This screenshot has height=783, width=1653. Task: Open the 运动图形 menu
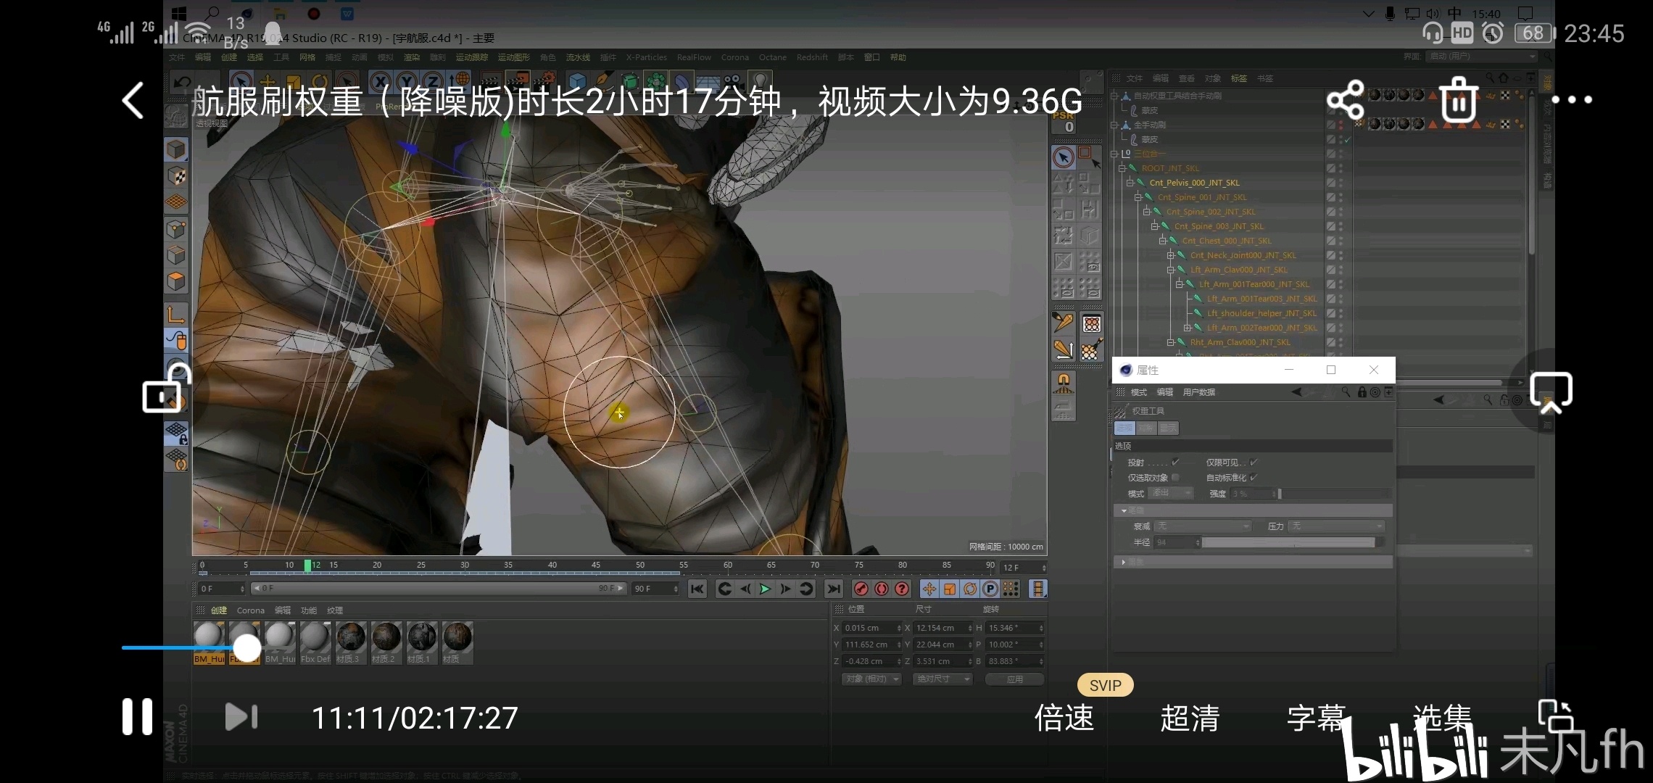click(513, 57)
